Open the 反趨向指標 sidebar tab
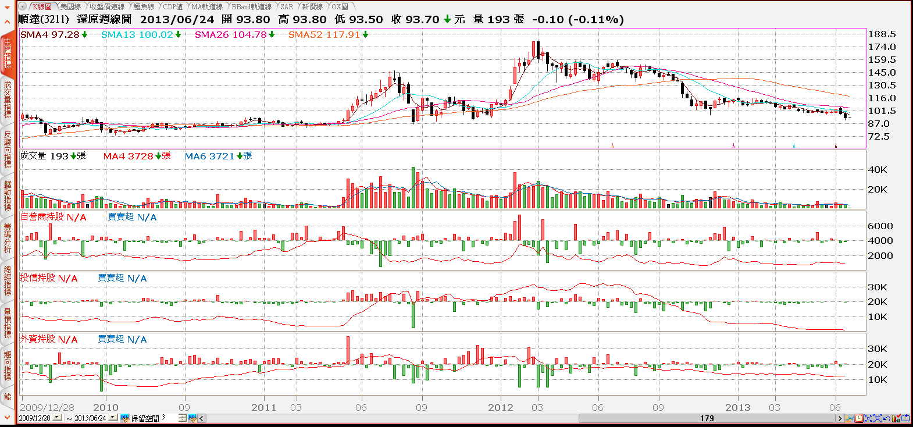Viewport: 913px width, 427px height. coord(7,149)
